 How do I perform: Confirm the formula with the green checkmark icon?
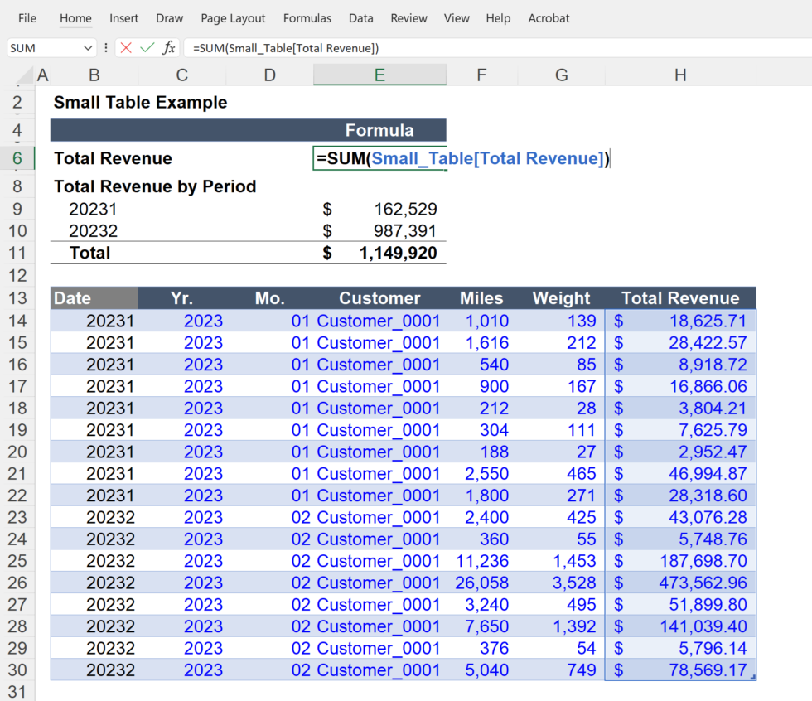[147, 47]
